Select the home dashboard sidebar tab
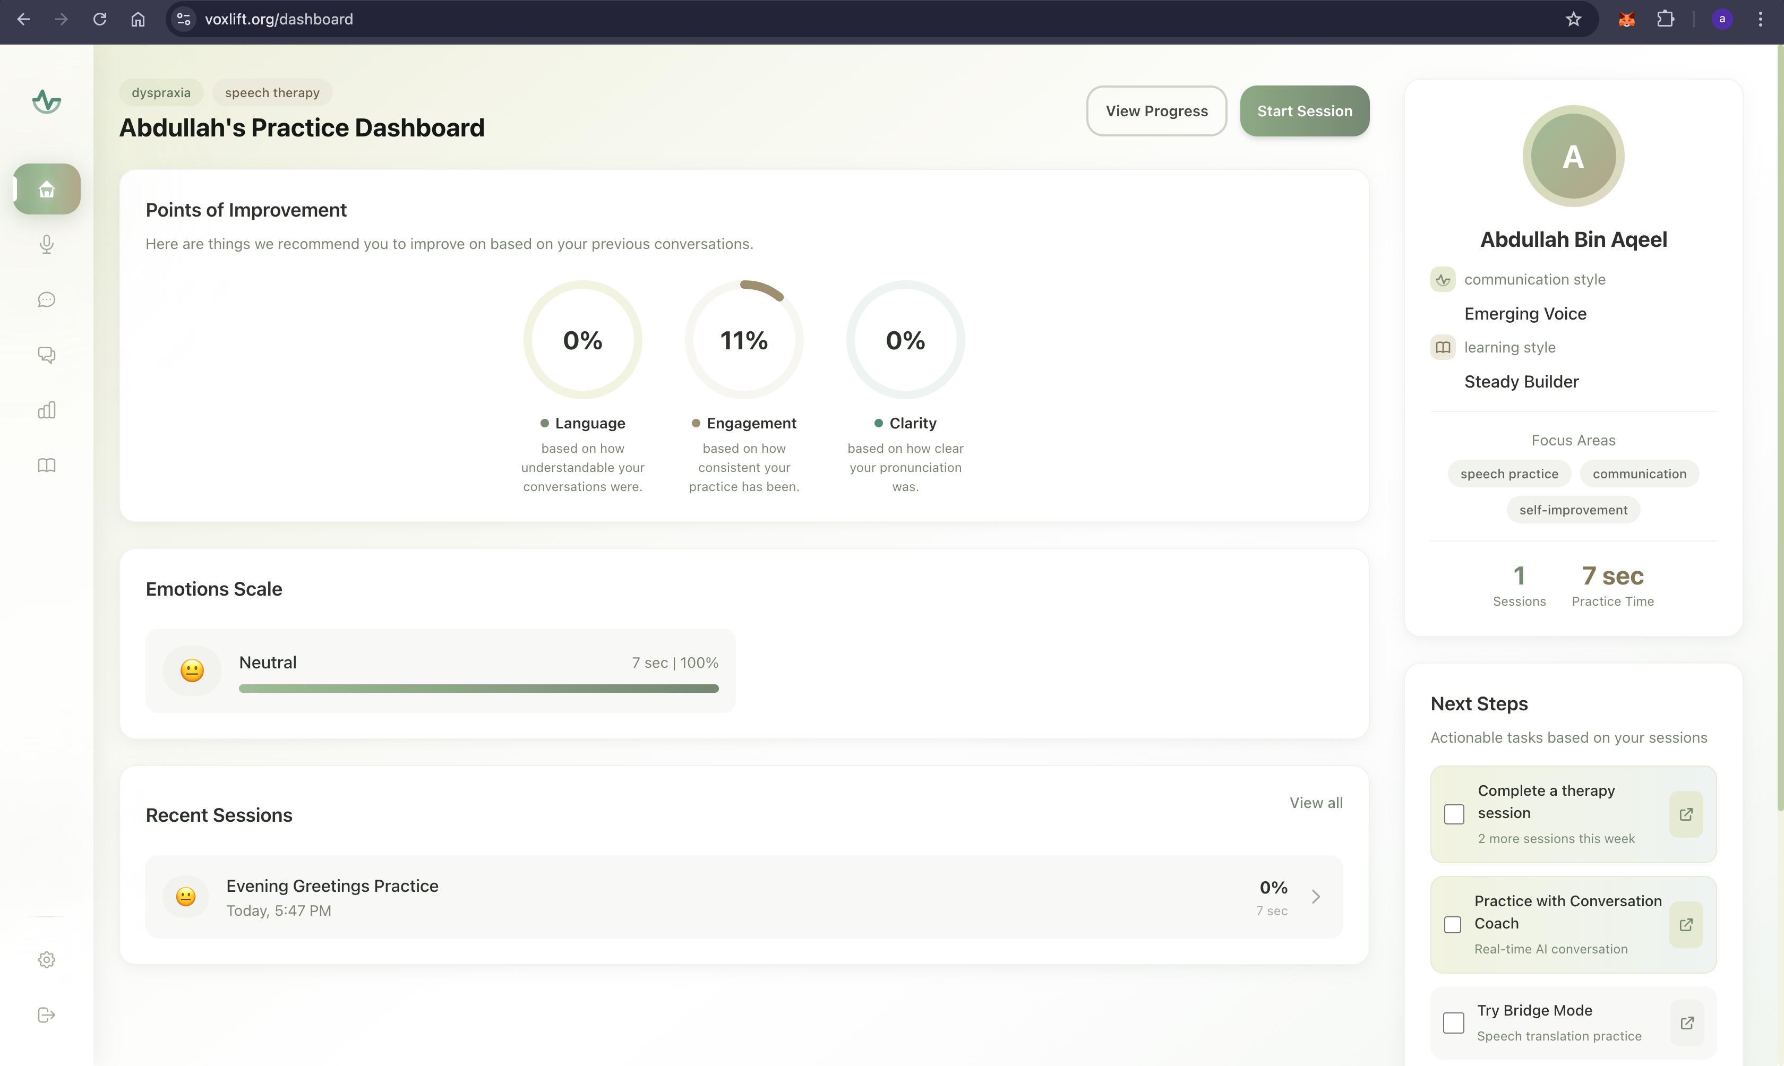Screen dimensions: 1784x1066 47,189
